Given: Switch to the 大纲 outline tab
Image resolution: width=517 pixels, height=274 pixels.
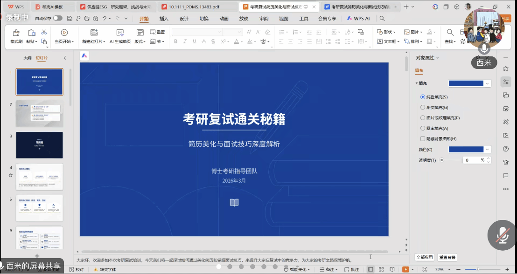Looking at the screenshot, I should coord(28,58).
